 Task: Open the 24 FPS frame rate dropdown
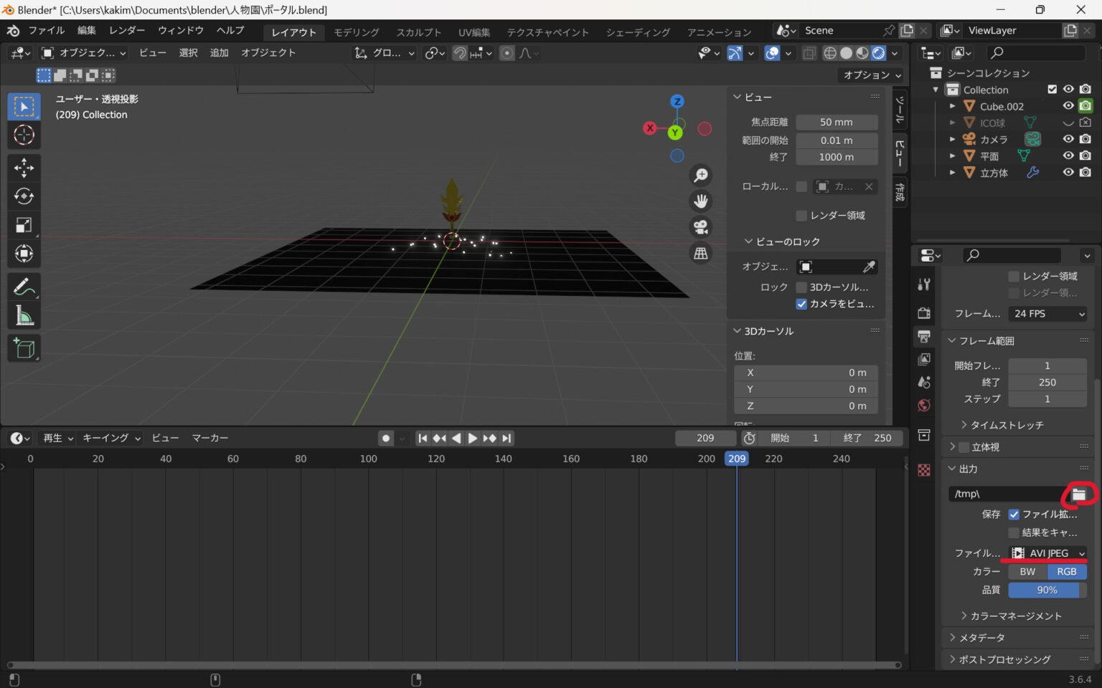click(1047, 314)
